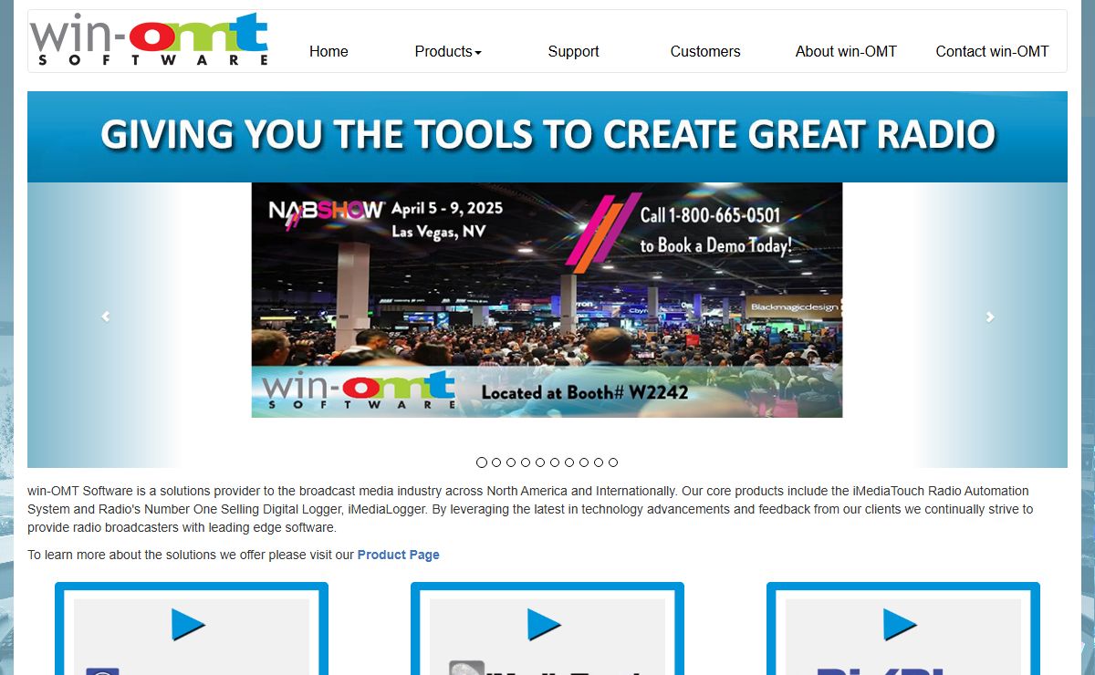
Task: Click the 'Giving You The Tools' headline banner
Action: click(x=547, y=136)
